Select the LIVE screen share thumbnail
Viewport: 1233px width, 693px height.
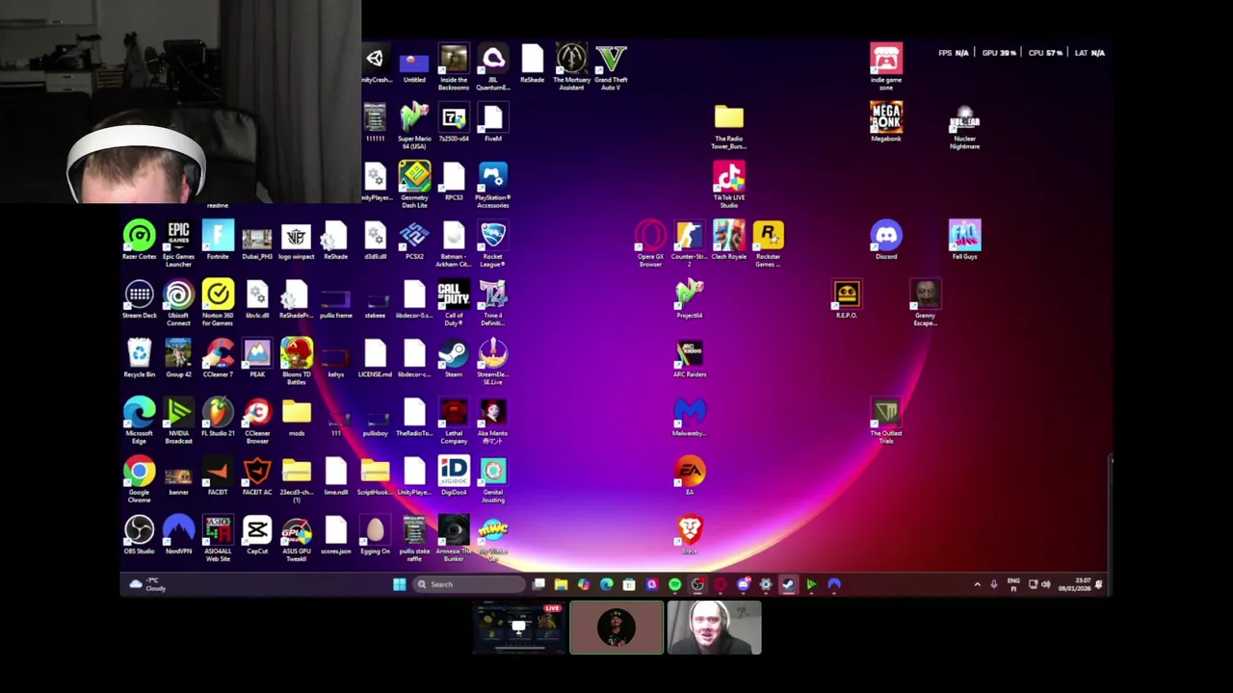pyautogui.click(x=519, y=628)
